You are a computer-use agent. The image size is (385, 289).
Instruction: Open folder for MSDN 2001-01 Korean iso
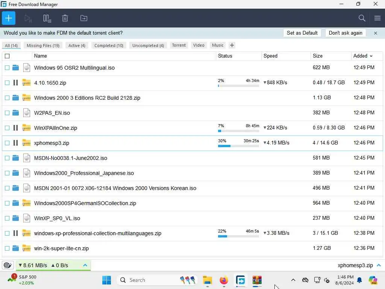pyautogui.click(x=15, y=188)
